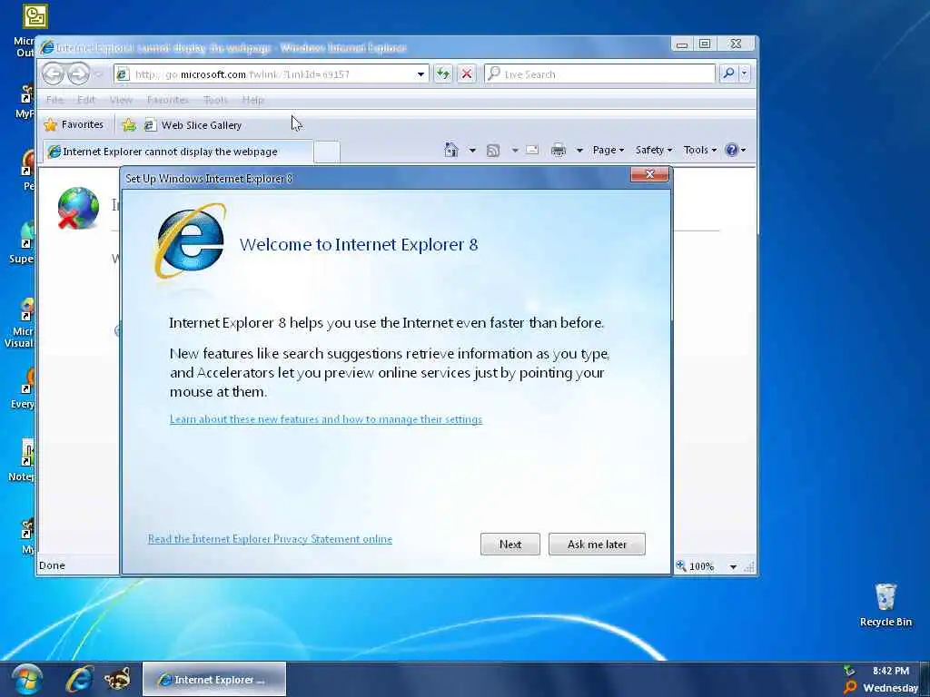Click the Internet Explorer taskbar window button
Image resolution: width=930 pixels, height=697 pixels.
[214, 679]
